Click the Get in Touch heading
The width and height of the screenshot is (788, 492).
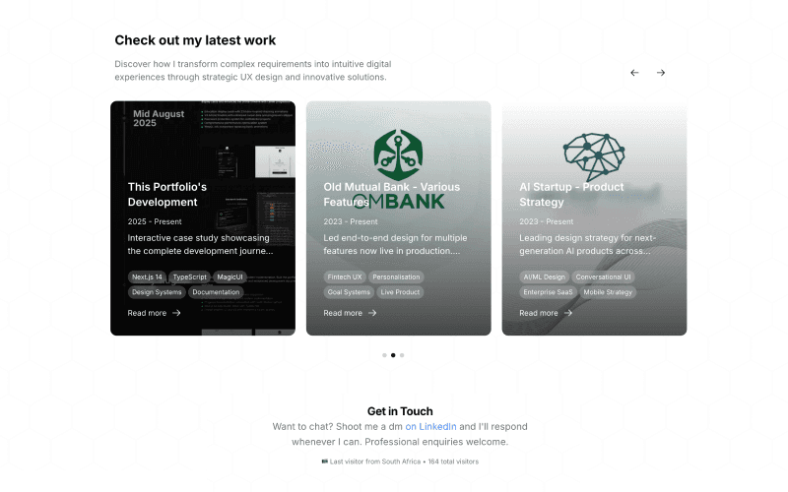400,411
